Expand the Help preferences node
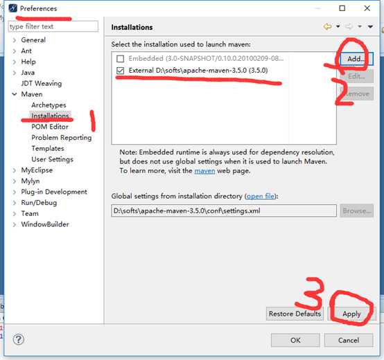This screenshot has width=384, height=360. click(x=15, y=62)
